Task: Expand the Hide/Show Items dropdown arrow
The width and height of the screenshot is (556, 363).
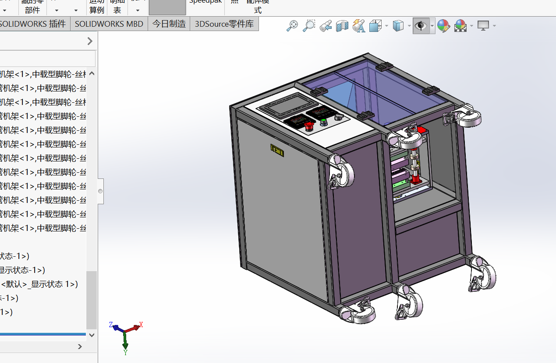Action: (x=432, y=26)
